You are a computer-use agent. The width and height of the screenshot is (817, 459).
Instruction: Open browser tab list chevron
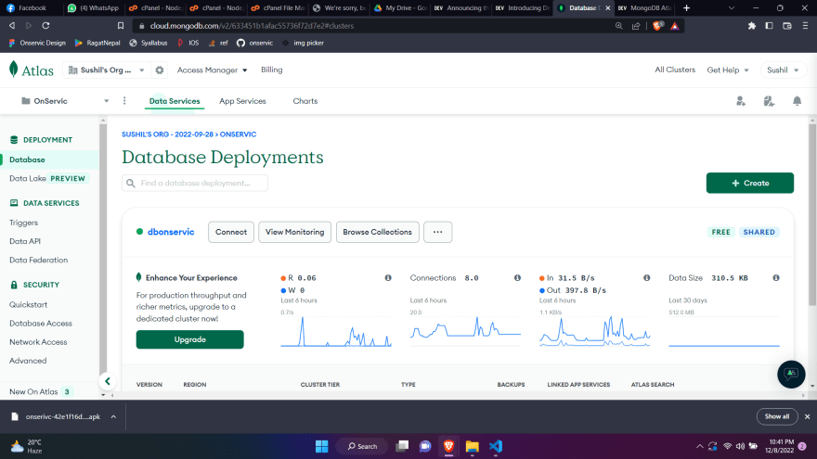pyautogui.click(x=731, y=7)
